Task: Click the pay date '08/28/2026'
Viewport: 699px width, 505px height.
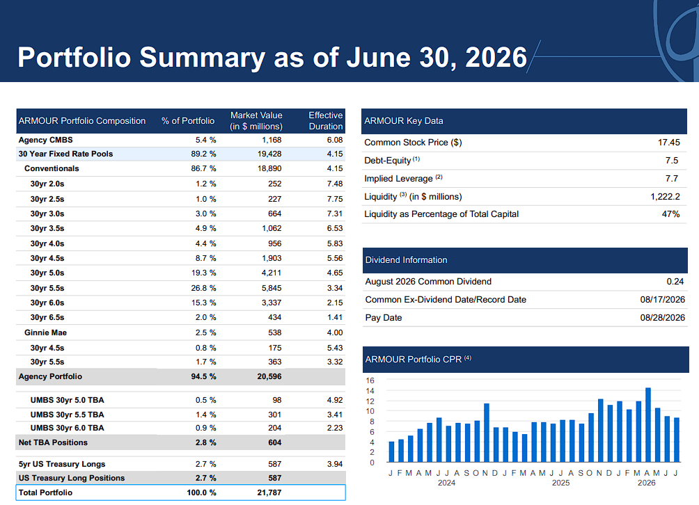Action: pos(662,317)
